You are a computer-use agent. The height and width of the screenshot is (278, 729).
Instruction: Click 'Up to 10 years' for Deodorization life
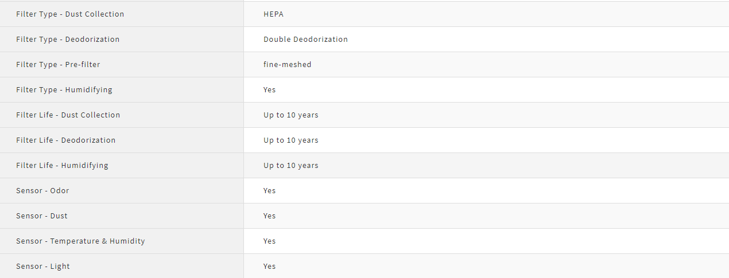[x=291, y=140]
